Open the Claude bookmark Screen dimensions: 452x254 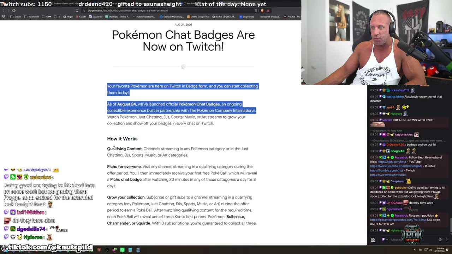coord(81,17)
